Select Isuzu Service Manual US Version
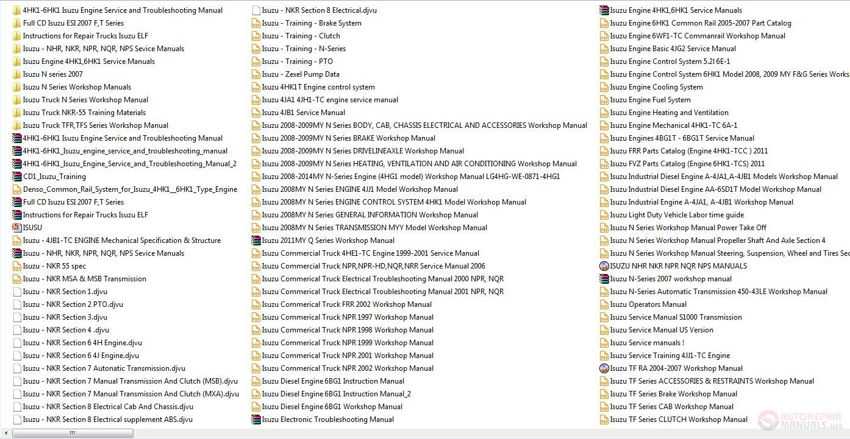 point(662,330)
